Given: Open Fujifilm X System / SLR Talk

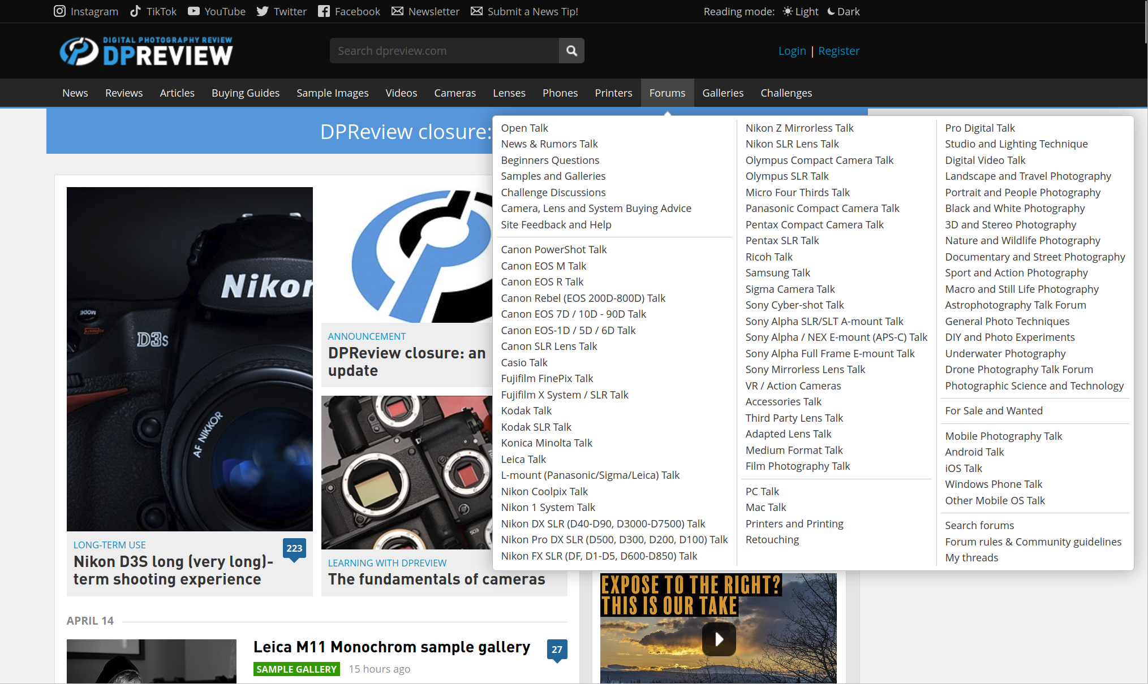Looking at the screenshot, I should tap(565, 395).
